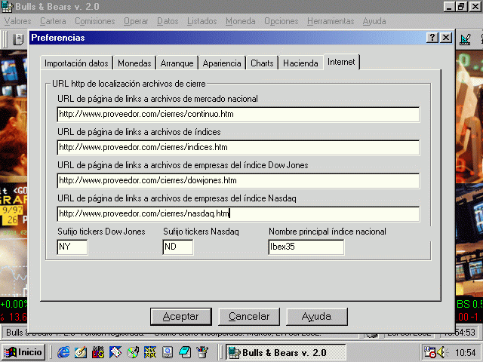483x362 pixels.
Task: Open the Arranque tab
Action: tap(177, 63)
